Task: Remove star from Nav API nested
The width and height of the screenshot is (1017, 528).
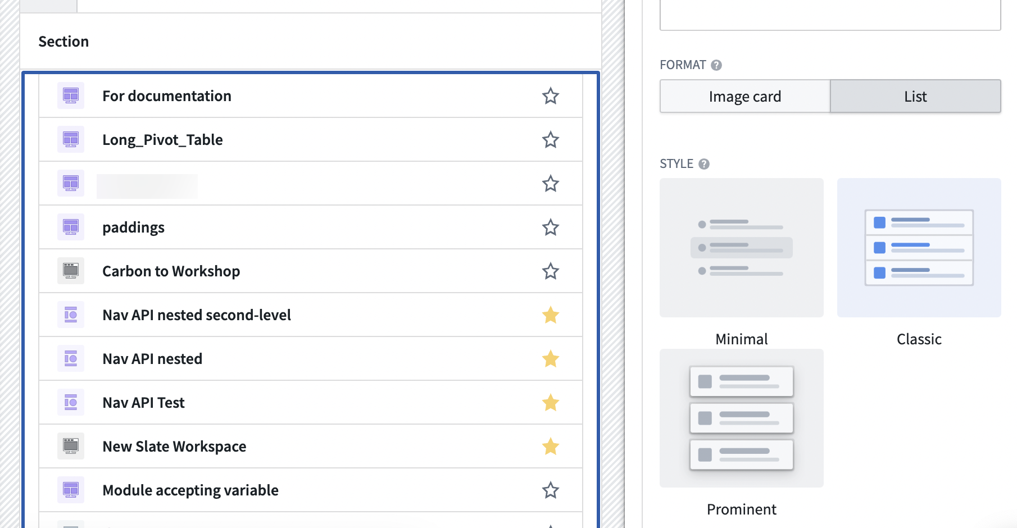Action: click(550, 359)
